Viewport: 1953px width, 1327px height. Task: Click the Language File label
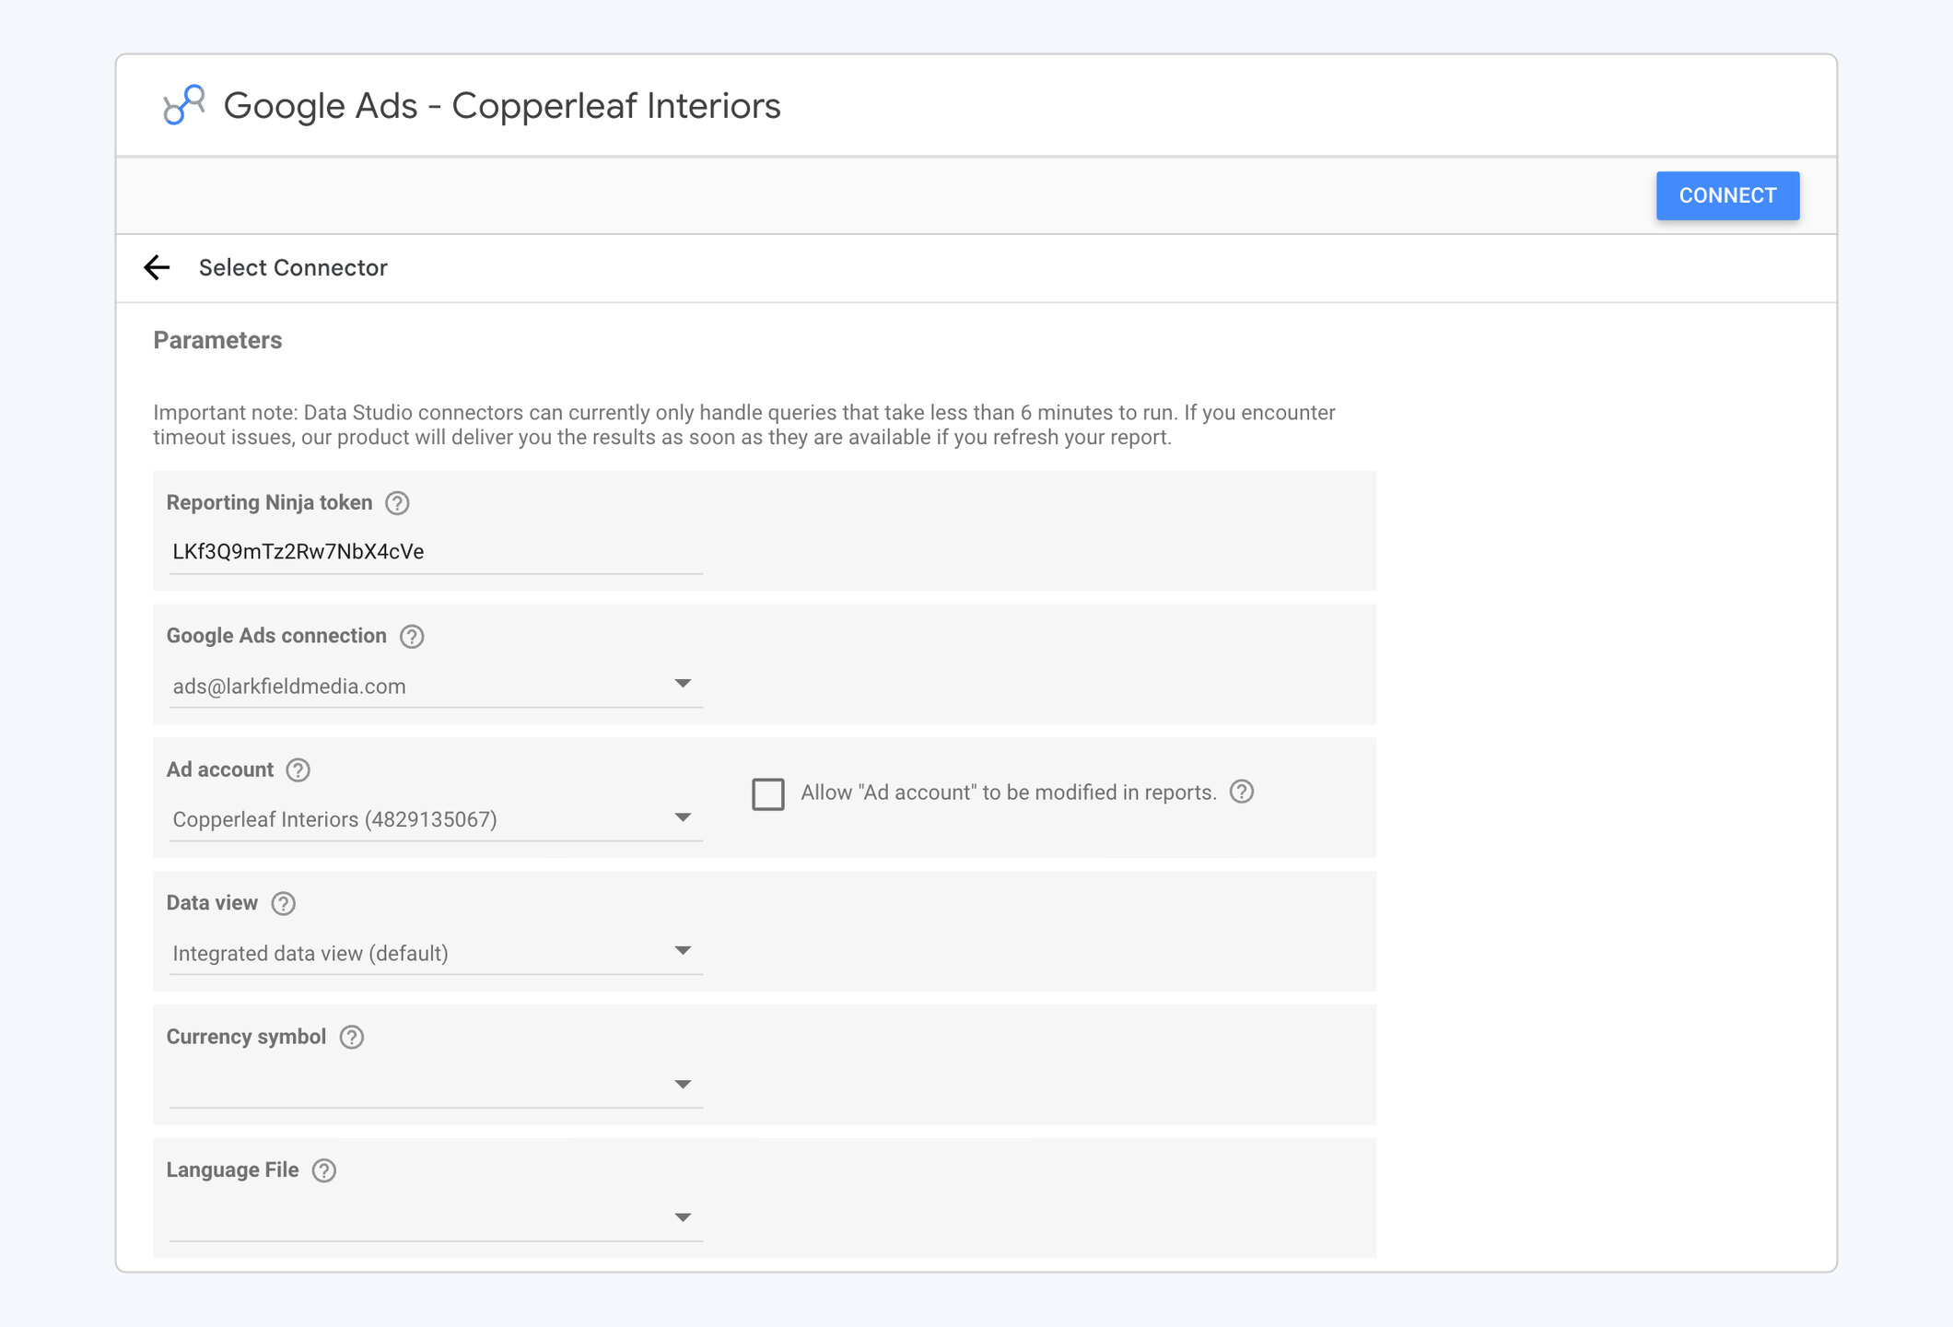tap(232, 1170)
